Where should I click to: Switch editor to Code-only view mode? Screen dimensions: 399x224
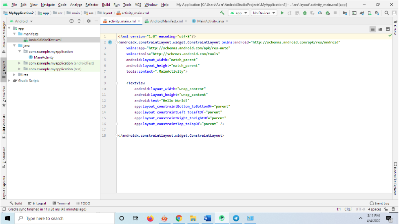pos(372,29)
